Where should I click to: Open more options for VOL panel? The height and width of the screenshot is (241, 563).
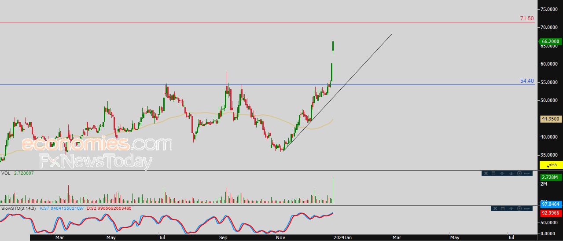(527, 173)
